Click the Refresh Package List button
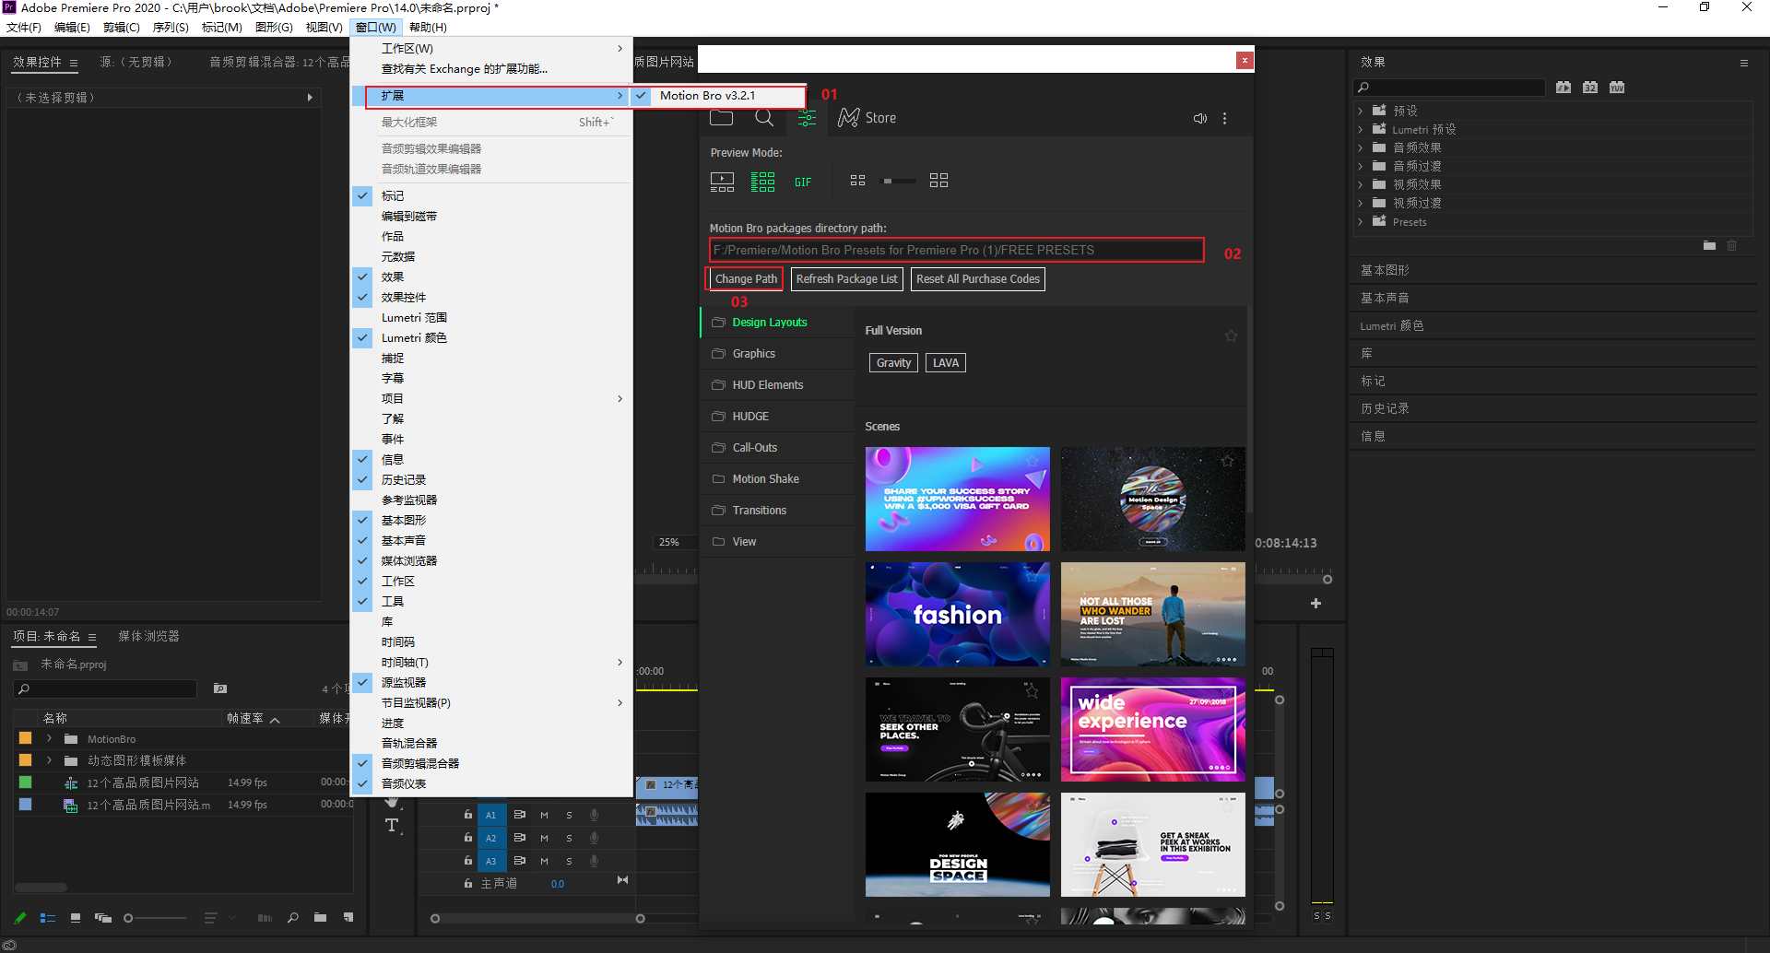This screenshot has width=1770, height=953. click(x=846, y=278)
